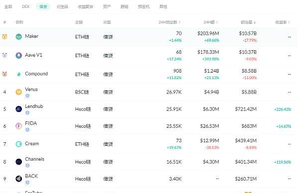The width and height of the screenshot is (299, 193).
Task: Click the Lendhub logo icon
Action: pos(19,109)
